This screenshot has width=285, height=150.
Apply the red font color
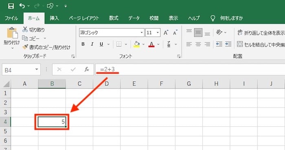click(151, 44)
